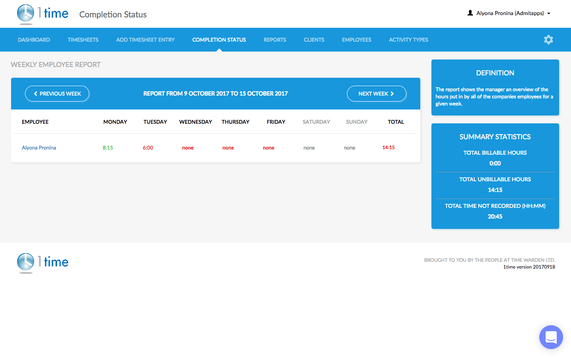The width and height of the screenshot is (571, 357).
Task: Click the 20:45 not recorded value
Action: coord(495,217)
